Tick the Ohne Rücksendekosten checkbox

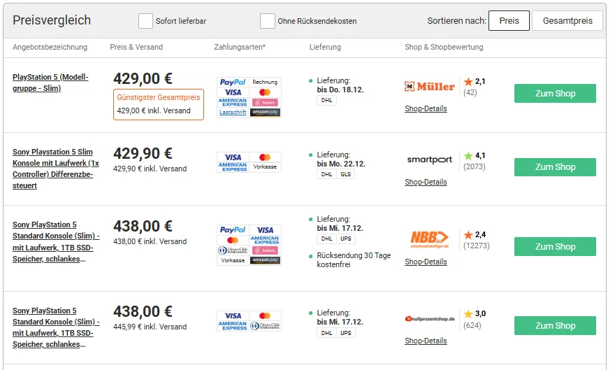coord(267,21)
